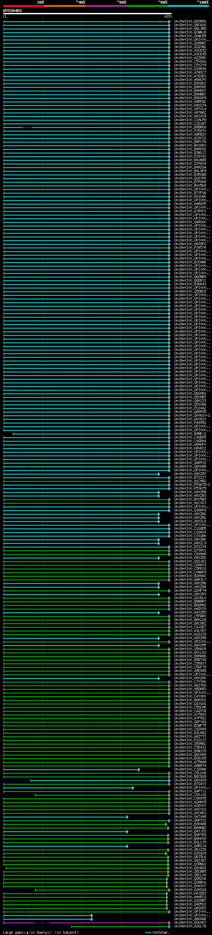The image size is (212, 935).
Task: Click the orange ~40% identity legend bar
Action: tap(65, 6)
